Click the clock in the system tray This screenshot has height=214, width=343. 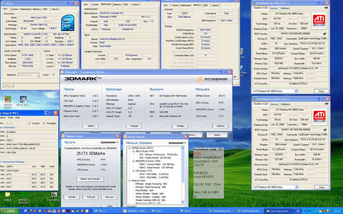337,211
